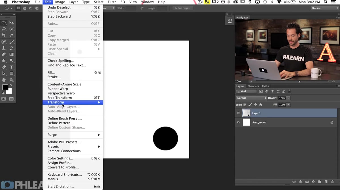Screen dimensions: 340x190
Task: Select the Zoom magnifier tool
Action: coord(12,80)
